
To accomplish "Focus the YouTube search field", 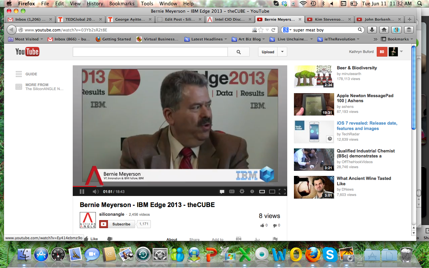I will (150, 52).
